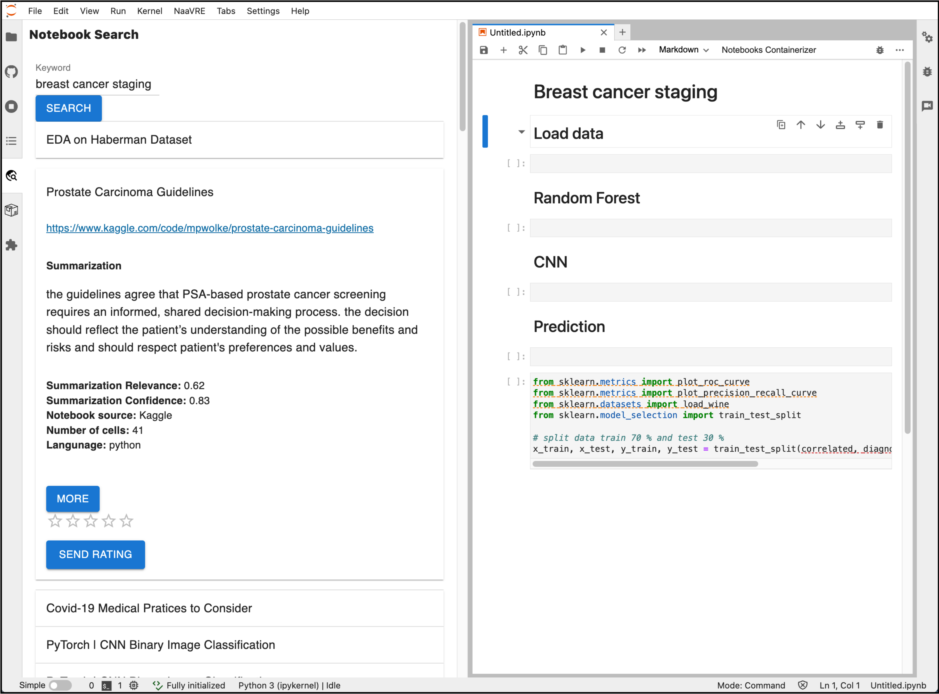Collapse the Load data heading section

(521, 132)
